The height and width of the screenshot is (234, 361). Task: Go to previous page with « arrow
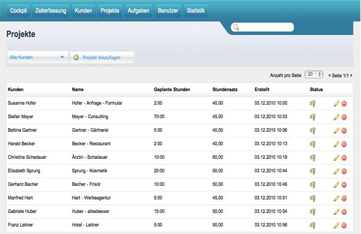tap(330, 76)
